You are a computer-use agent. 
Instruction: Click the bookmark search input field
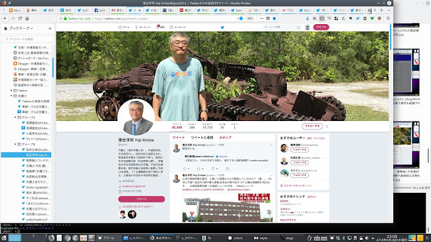click(28, 39)
